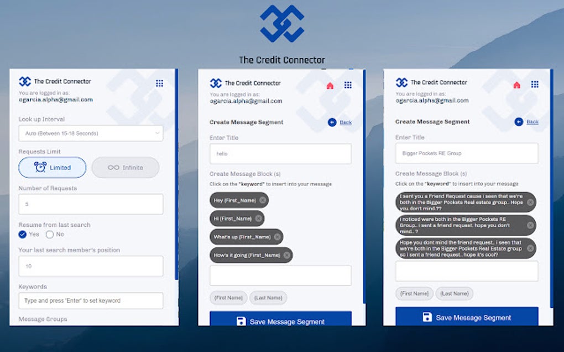Click middle panel vertical scrollbar

click(364, 186)
